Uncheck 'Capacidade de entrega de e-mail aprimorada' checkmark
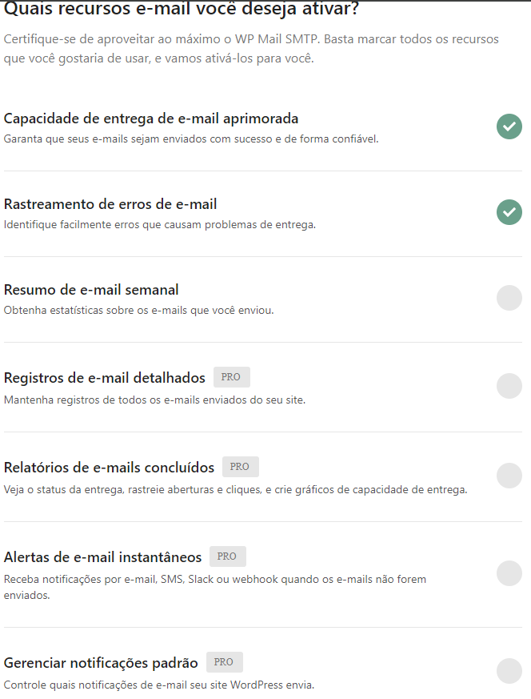 pyautogui.click(x=509, y=127)
